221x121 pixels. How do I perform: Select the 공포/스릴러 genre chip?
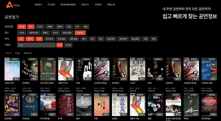[x=67, y=33]
